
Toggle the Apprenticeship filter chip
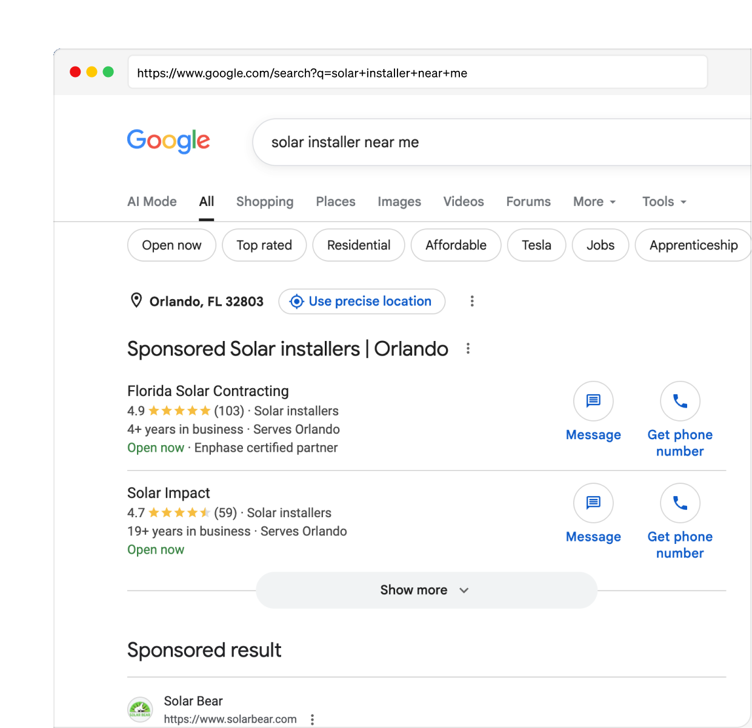click(693, 245)
